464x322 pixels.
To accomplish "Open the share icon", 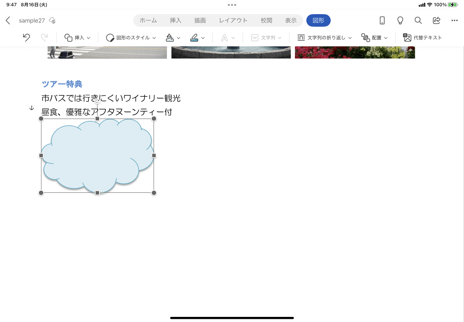I will tap(436, 20).
